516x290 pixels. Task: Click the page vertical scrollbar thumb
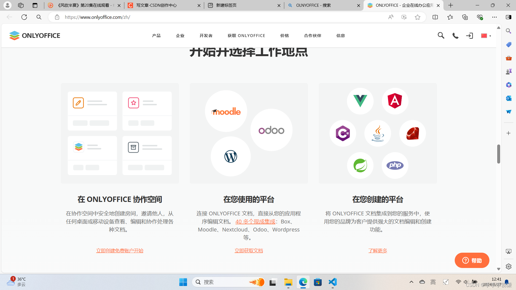tap(499, 154)
